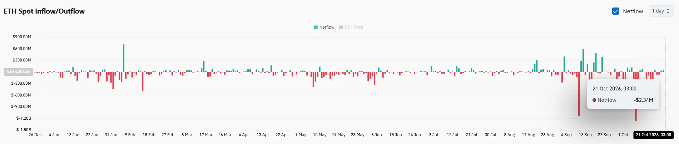Click the 10 May date label
This screenshot has width=679, height=144.
click(320, 135)
